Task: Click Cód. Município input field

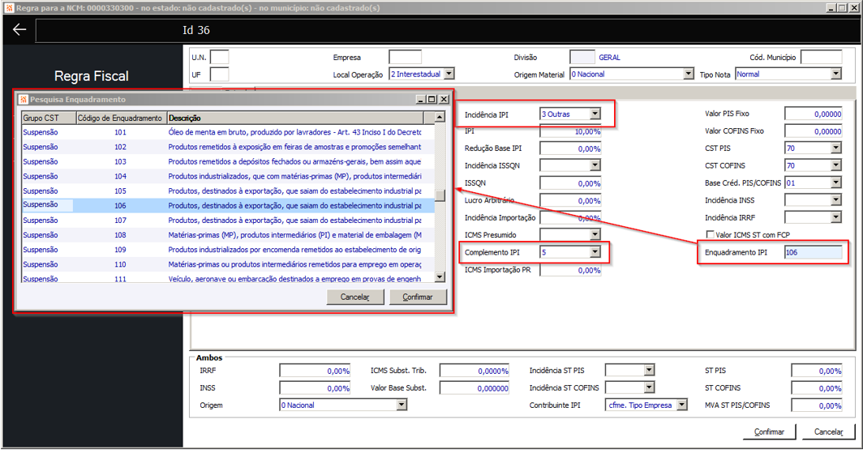Action: click(821, 58)
